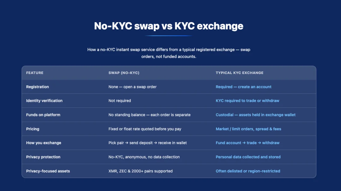Click 'Custodial — assets held in exchange wallet'
341x191 pixels.
[255, 115]
